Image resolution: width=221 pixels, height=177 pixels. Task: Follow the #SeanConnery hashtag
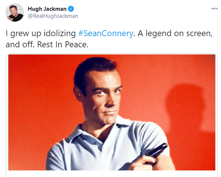pos(106,34)
